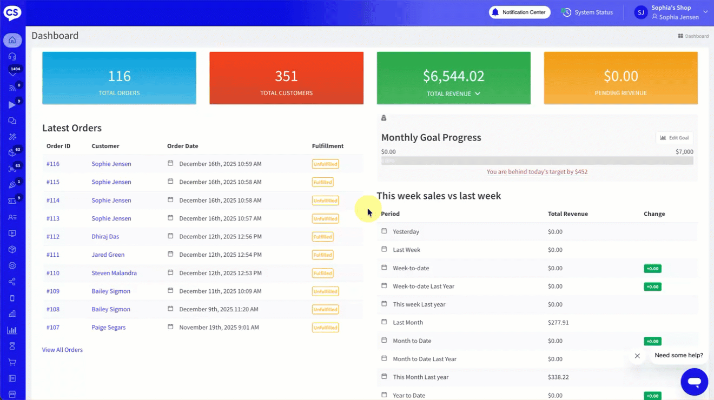Screen dimensions: 714x400
Task: Open the mobile phone sidebar icon
Action: click(12, 298)
